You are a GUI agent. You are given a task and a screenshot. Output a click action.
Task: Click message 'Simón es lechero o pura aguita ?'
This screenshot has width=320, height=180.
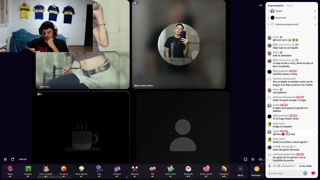pos(290,142)
